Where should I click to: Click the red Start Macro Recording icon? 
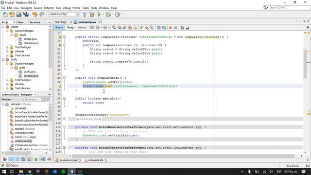171,28
